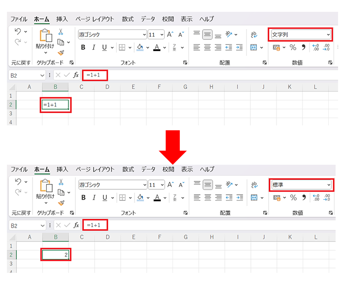Click the ファイル button in the lower ribbon
This screenshot has width=345, height=295.
point(19,170)
